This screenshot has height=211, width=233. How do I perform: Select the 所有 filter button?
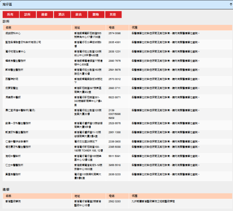[x=10, y=14]
